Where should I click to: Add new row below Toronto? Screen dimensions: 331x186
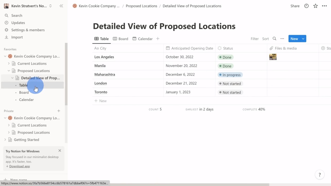[101, 101]
